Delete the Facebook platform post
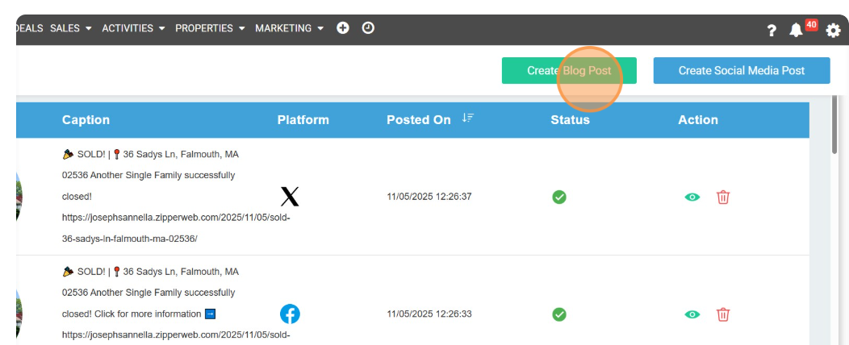 point(723,314)
